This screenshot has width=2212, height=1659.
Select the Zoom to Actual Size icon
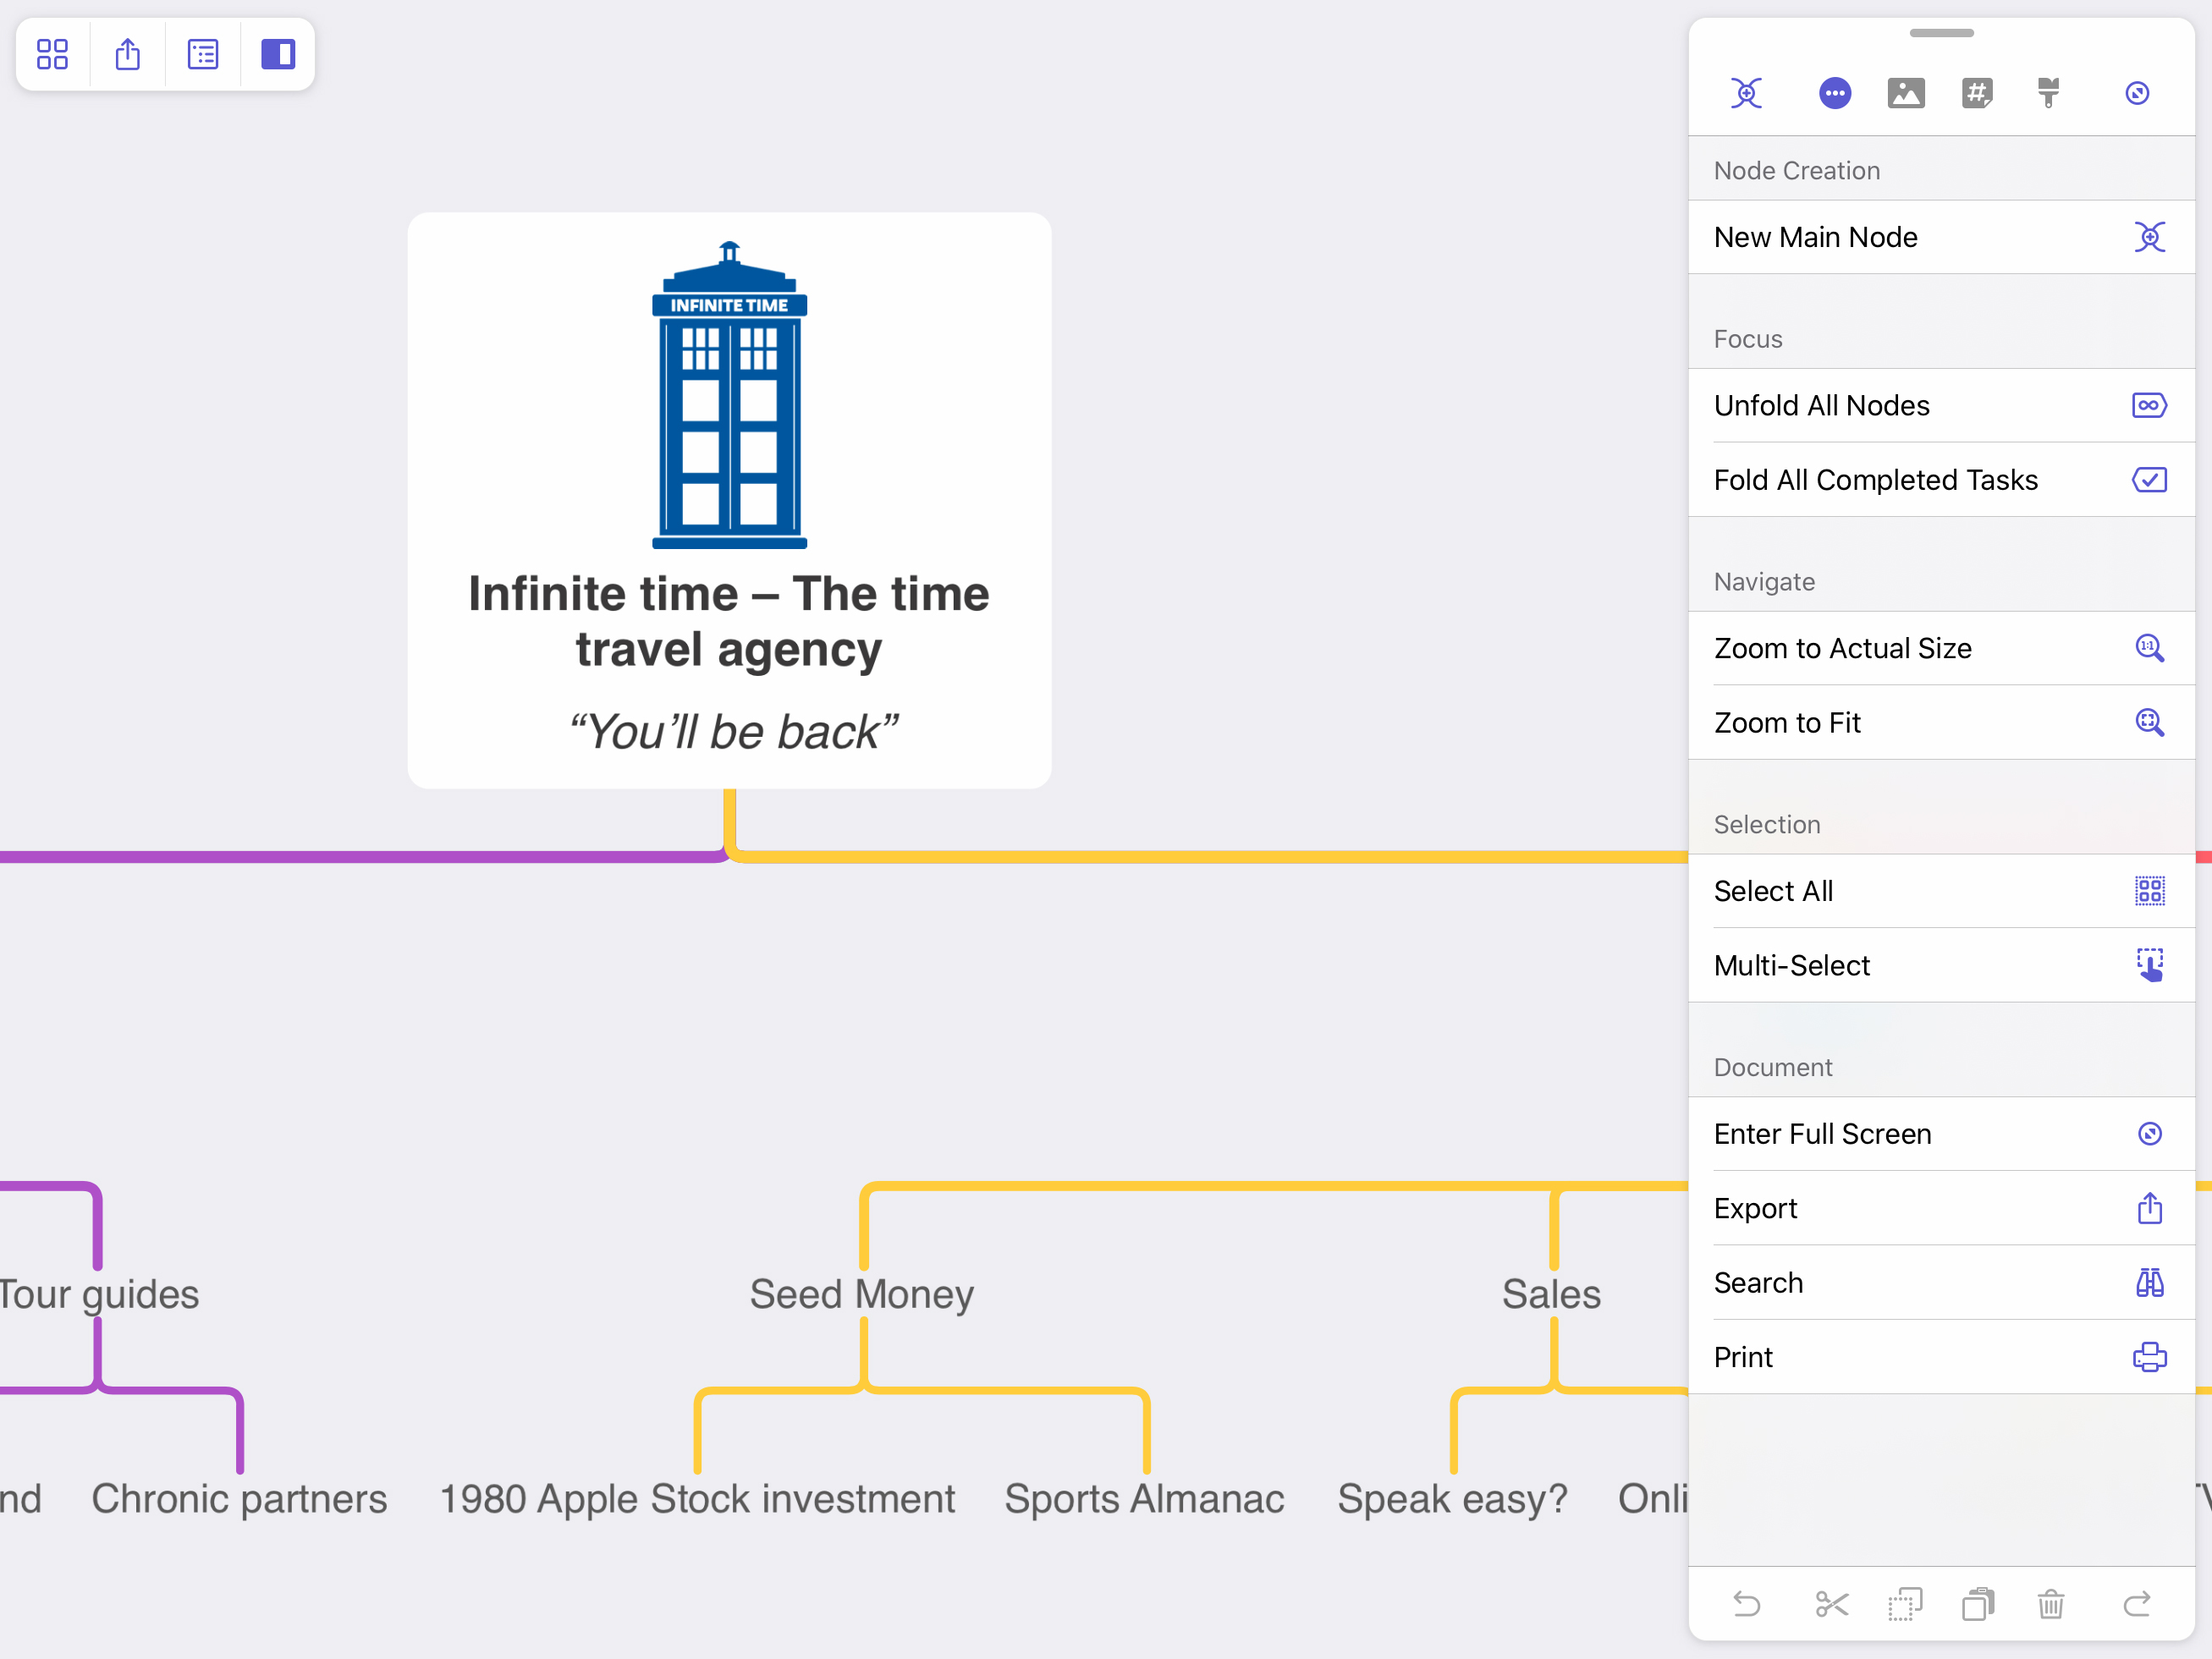point(2148,648)
